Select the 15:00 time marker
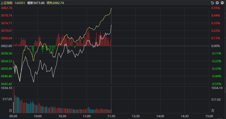 [209, 116]
